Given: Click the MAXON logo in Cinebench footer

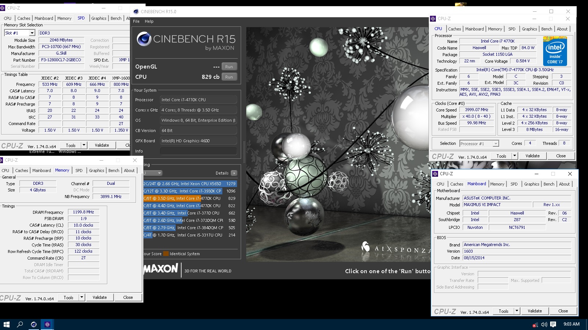Looking at the screenshot, I should click(x=161, y=269).
